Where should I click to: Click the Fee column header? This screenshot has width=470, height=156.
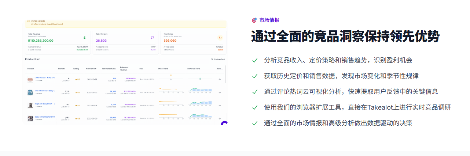141,69
